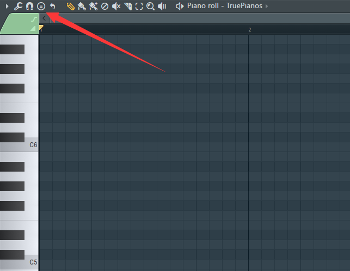Open the stamp chord selector
The height and width of the screenshot is (271, 350).
point(41,6)
